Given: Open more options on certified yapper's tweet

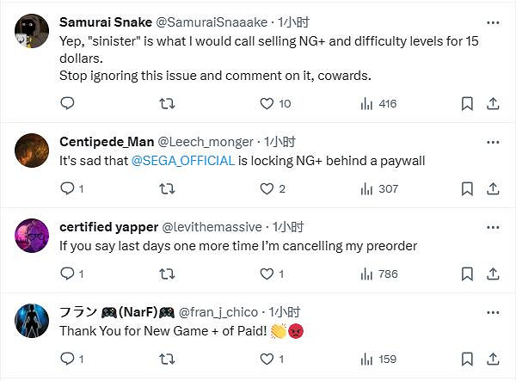Looking at the screenshot, I should click(x=492, y=227).
